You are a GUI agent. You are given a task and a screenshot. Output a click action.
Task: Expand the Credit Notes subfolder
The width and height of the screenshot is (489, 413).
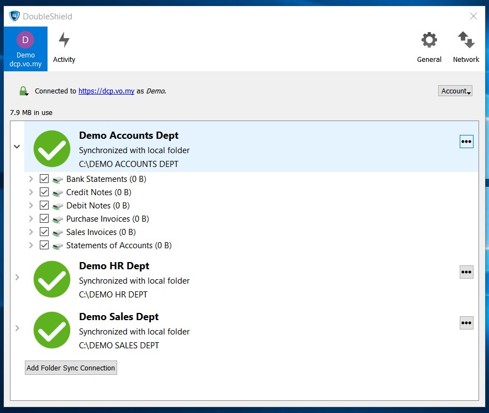31,192
